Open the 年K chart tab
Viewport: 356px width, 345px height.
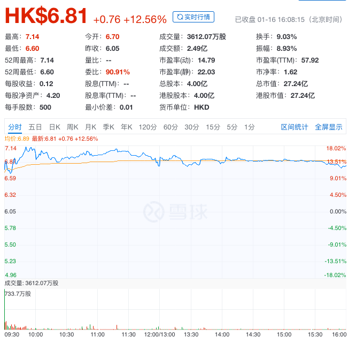click(126, 127)
